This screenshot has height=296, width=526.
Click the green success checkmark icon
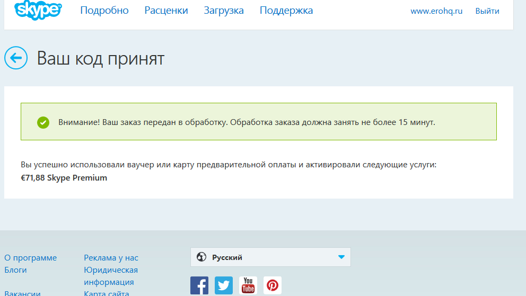point(43,122)
